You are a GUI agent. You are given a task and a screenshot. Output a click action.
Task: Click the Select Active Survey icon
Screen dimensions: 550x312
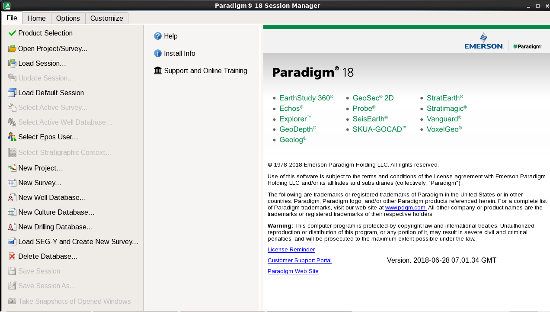pos(12,107)
